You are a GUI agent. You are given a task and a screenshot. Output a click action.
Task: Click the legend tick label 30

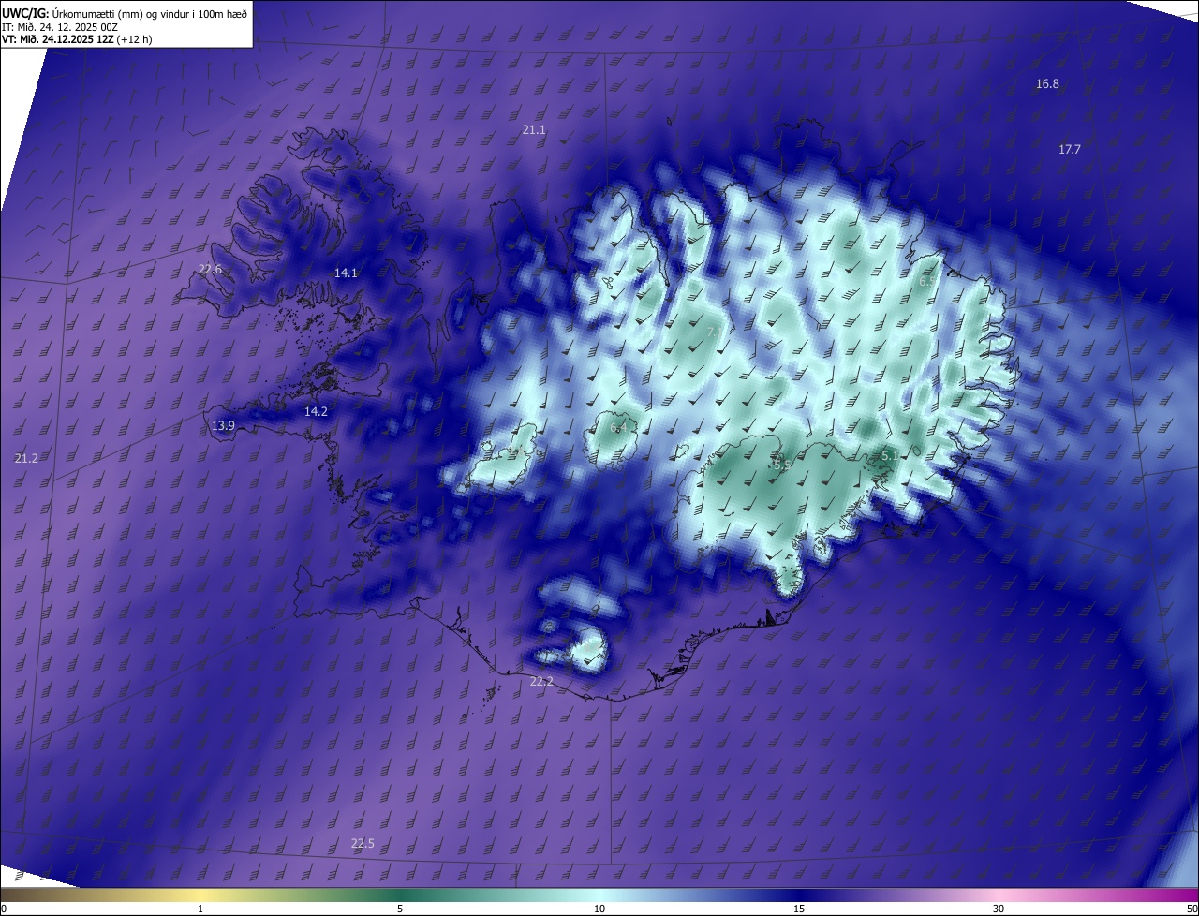999,909
